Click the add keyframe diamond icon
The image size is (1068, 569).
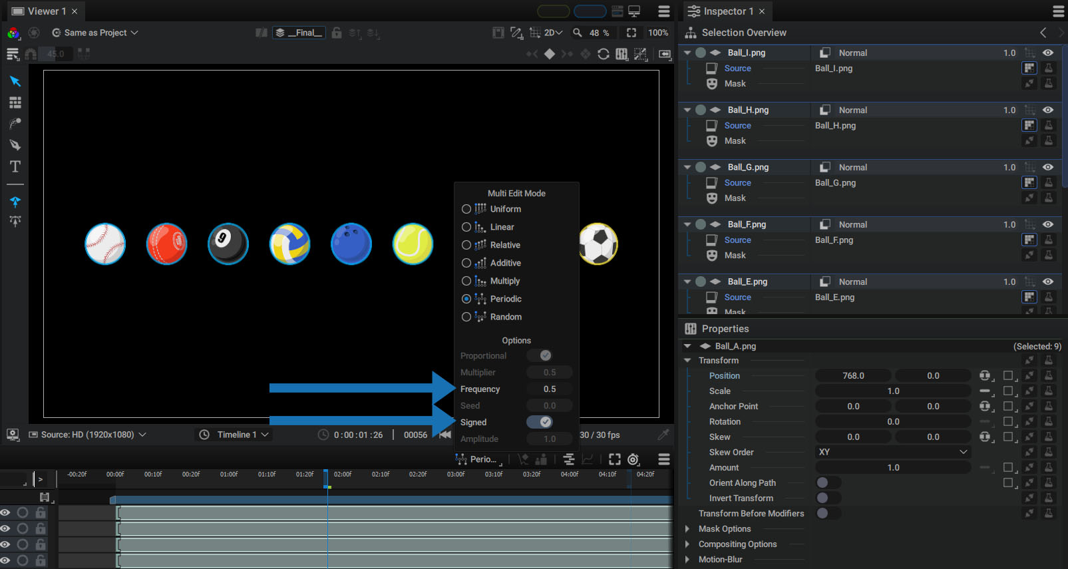(550, 54)
